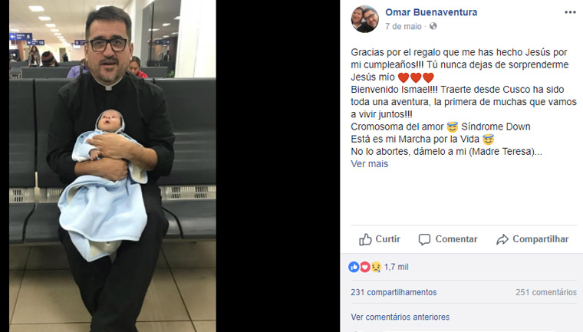Open the three-dot post options menu

(x=570, y=12)
